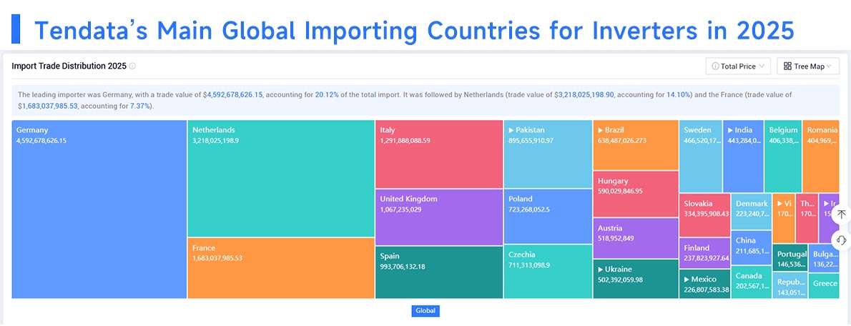This screenshot has width=851, height=326.
Task: Select the Belgium tile
Action: [x=783, y=157]
